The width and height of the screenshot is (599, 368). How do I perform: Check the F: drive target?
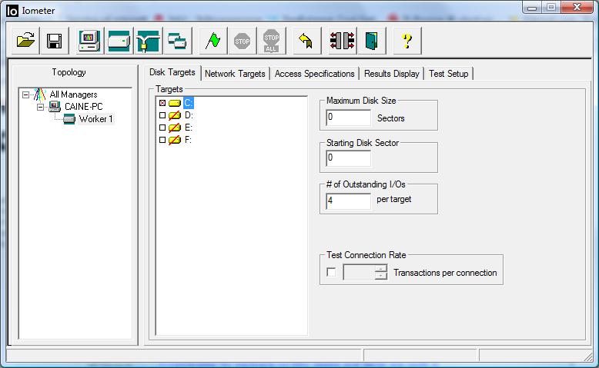(x=162, y=140)
